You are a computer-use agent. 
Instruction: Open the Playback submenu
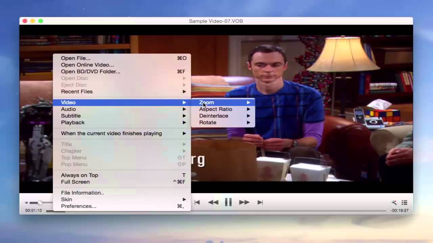[122, 123]
